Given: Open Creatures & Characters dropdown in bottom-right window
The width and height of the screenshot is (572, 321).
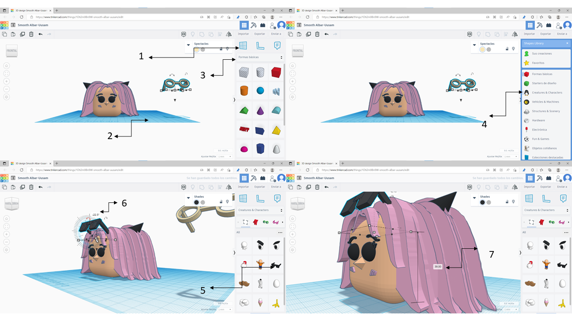Looking at the screenshot, I should tap(546, 210).
